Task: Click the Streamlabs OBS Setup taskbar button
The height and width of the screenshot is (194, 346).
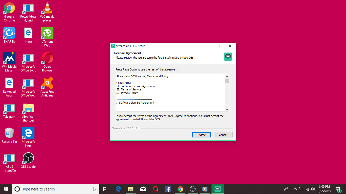Action: point(217,189)
